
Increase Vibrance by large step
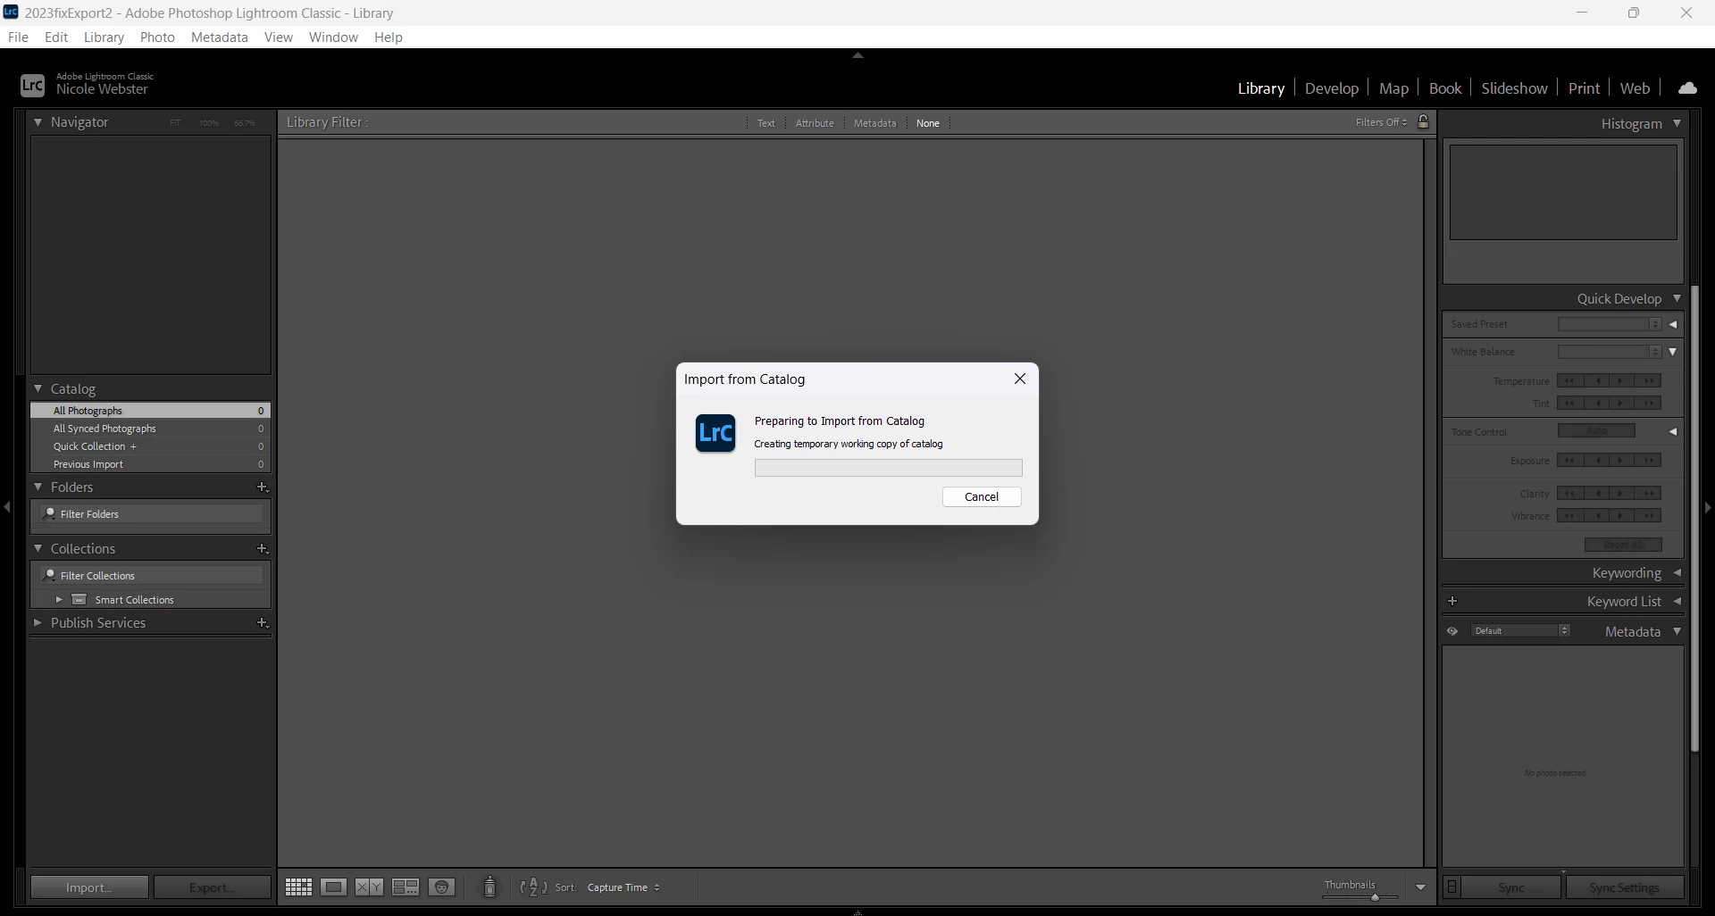pos(1648,515)
